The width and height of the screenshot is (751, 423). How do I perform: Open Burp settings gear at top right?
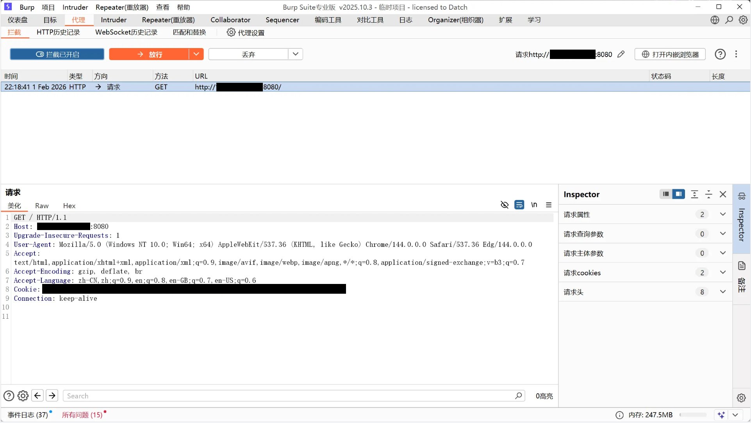pos(743,20)
